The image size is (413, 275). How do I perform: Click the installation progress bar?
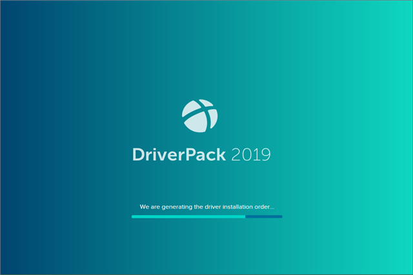tap(207, 216)
